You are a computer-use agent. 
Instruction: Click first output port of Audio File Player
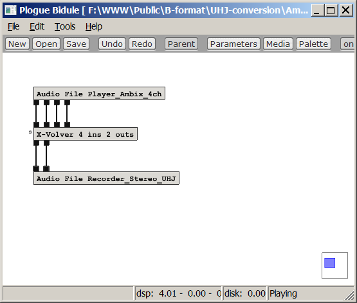[36, 103]
